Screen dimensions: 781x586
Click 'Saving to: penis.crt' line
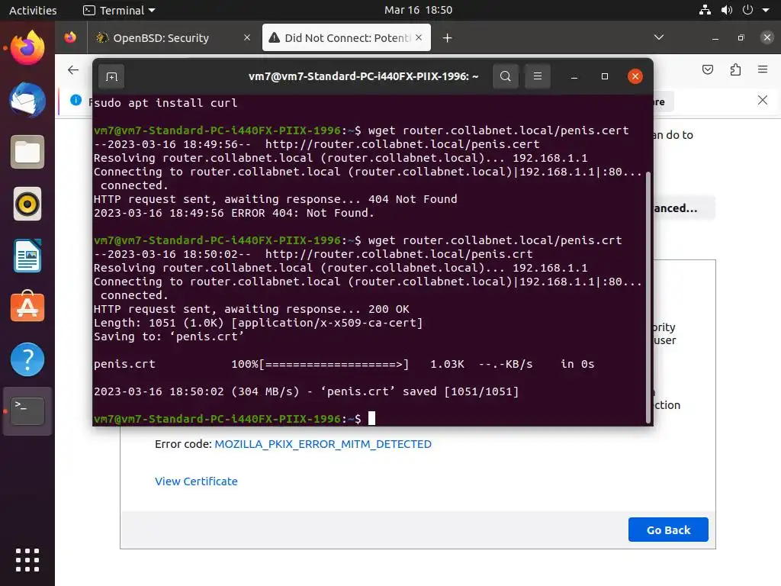[169, 336]
